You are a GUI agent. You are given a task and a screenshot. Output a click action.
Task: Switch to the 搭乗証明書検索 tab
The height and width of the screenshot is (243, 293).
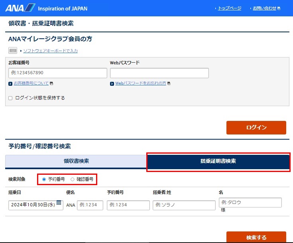(x=218, y=161)
